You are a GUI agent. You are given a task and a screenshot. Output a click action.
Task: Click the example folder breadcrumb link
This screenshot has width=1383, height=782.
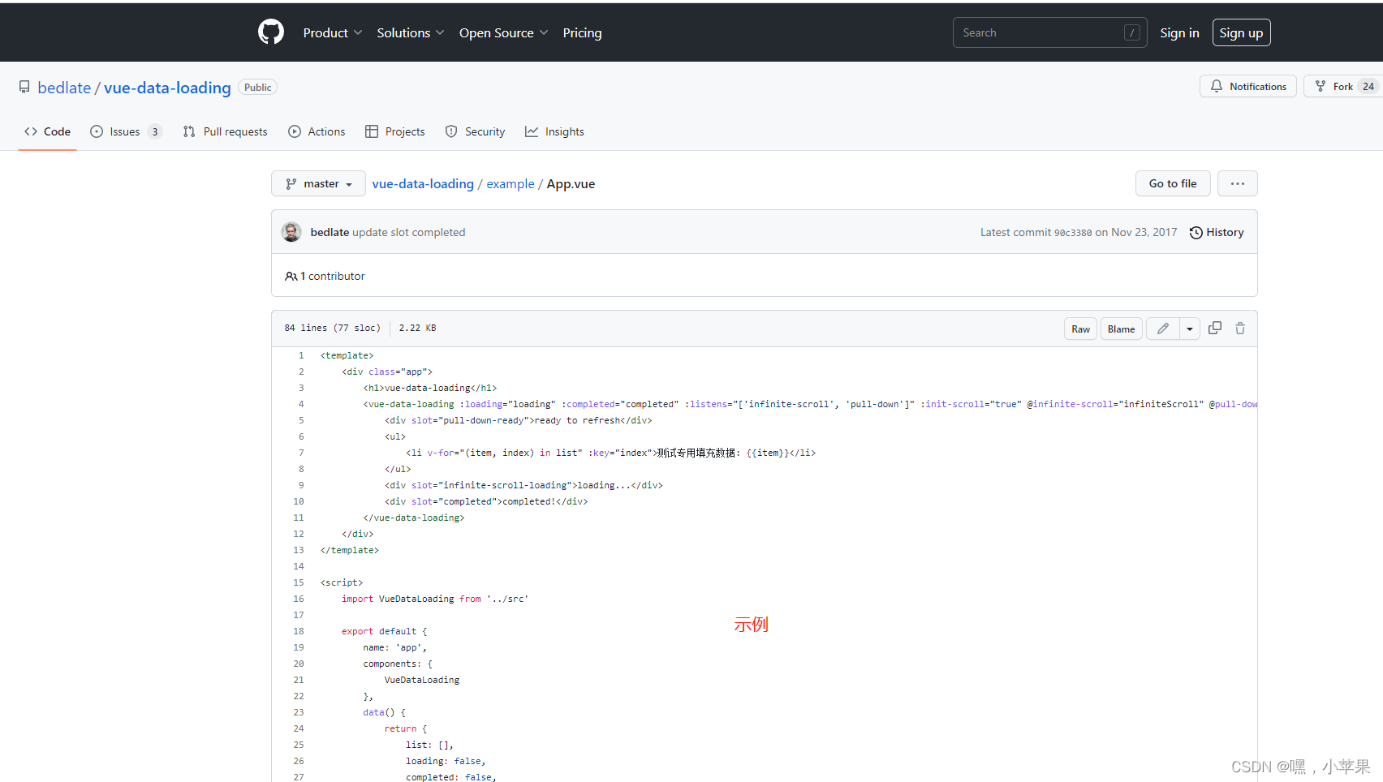pyautogui.click(x=511, y=183)
